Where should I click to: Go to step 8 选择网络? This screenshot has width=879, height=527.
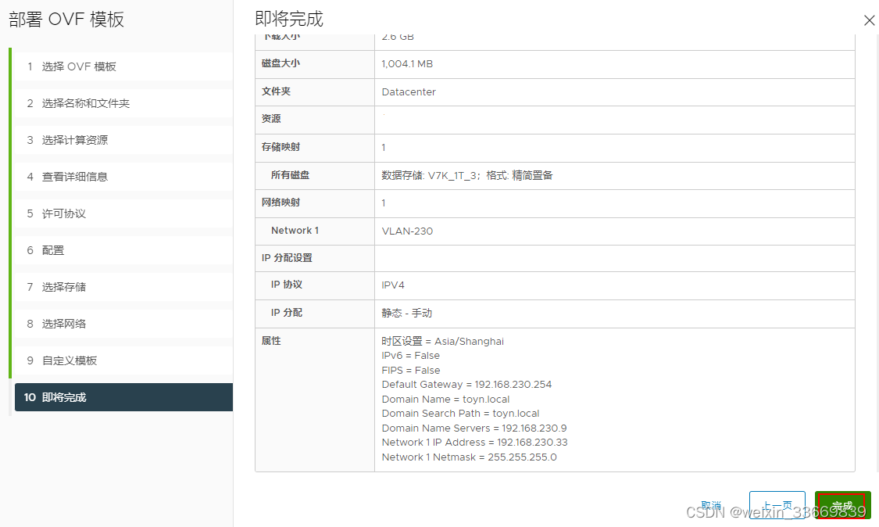(x=123, y=324)
